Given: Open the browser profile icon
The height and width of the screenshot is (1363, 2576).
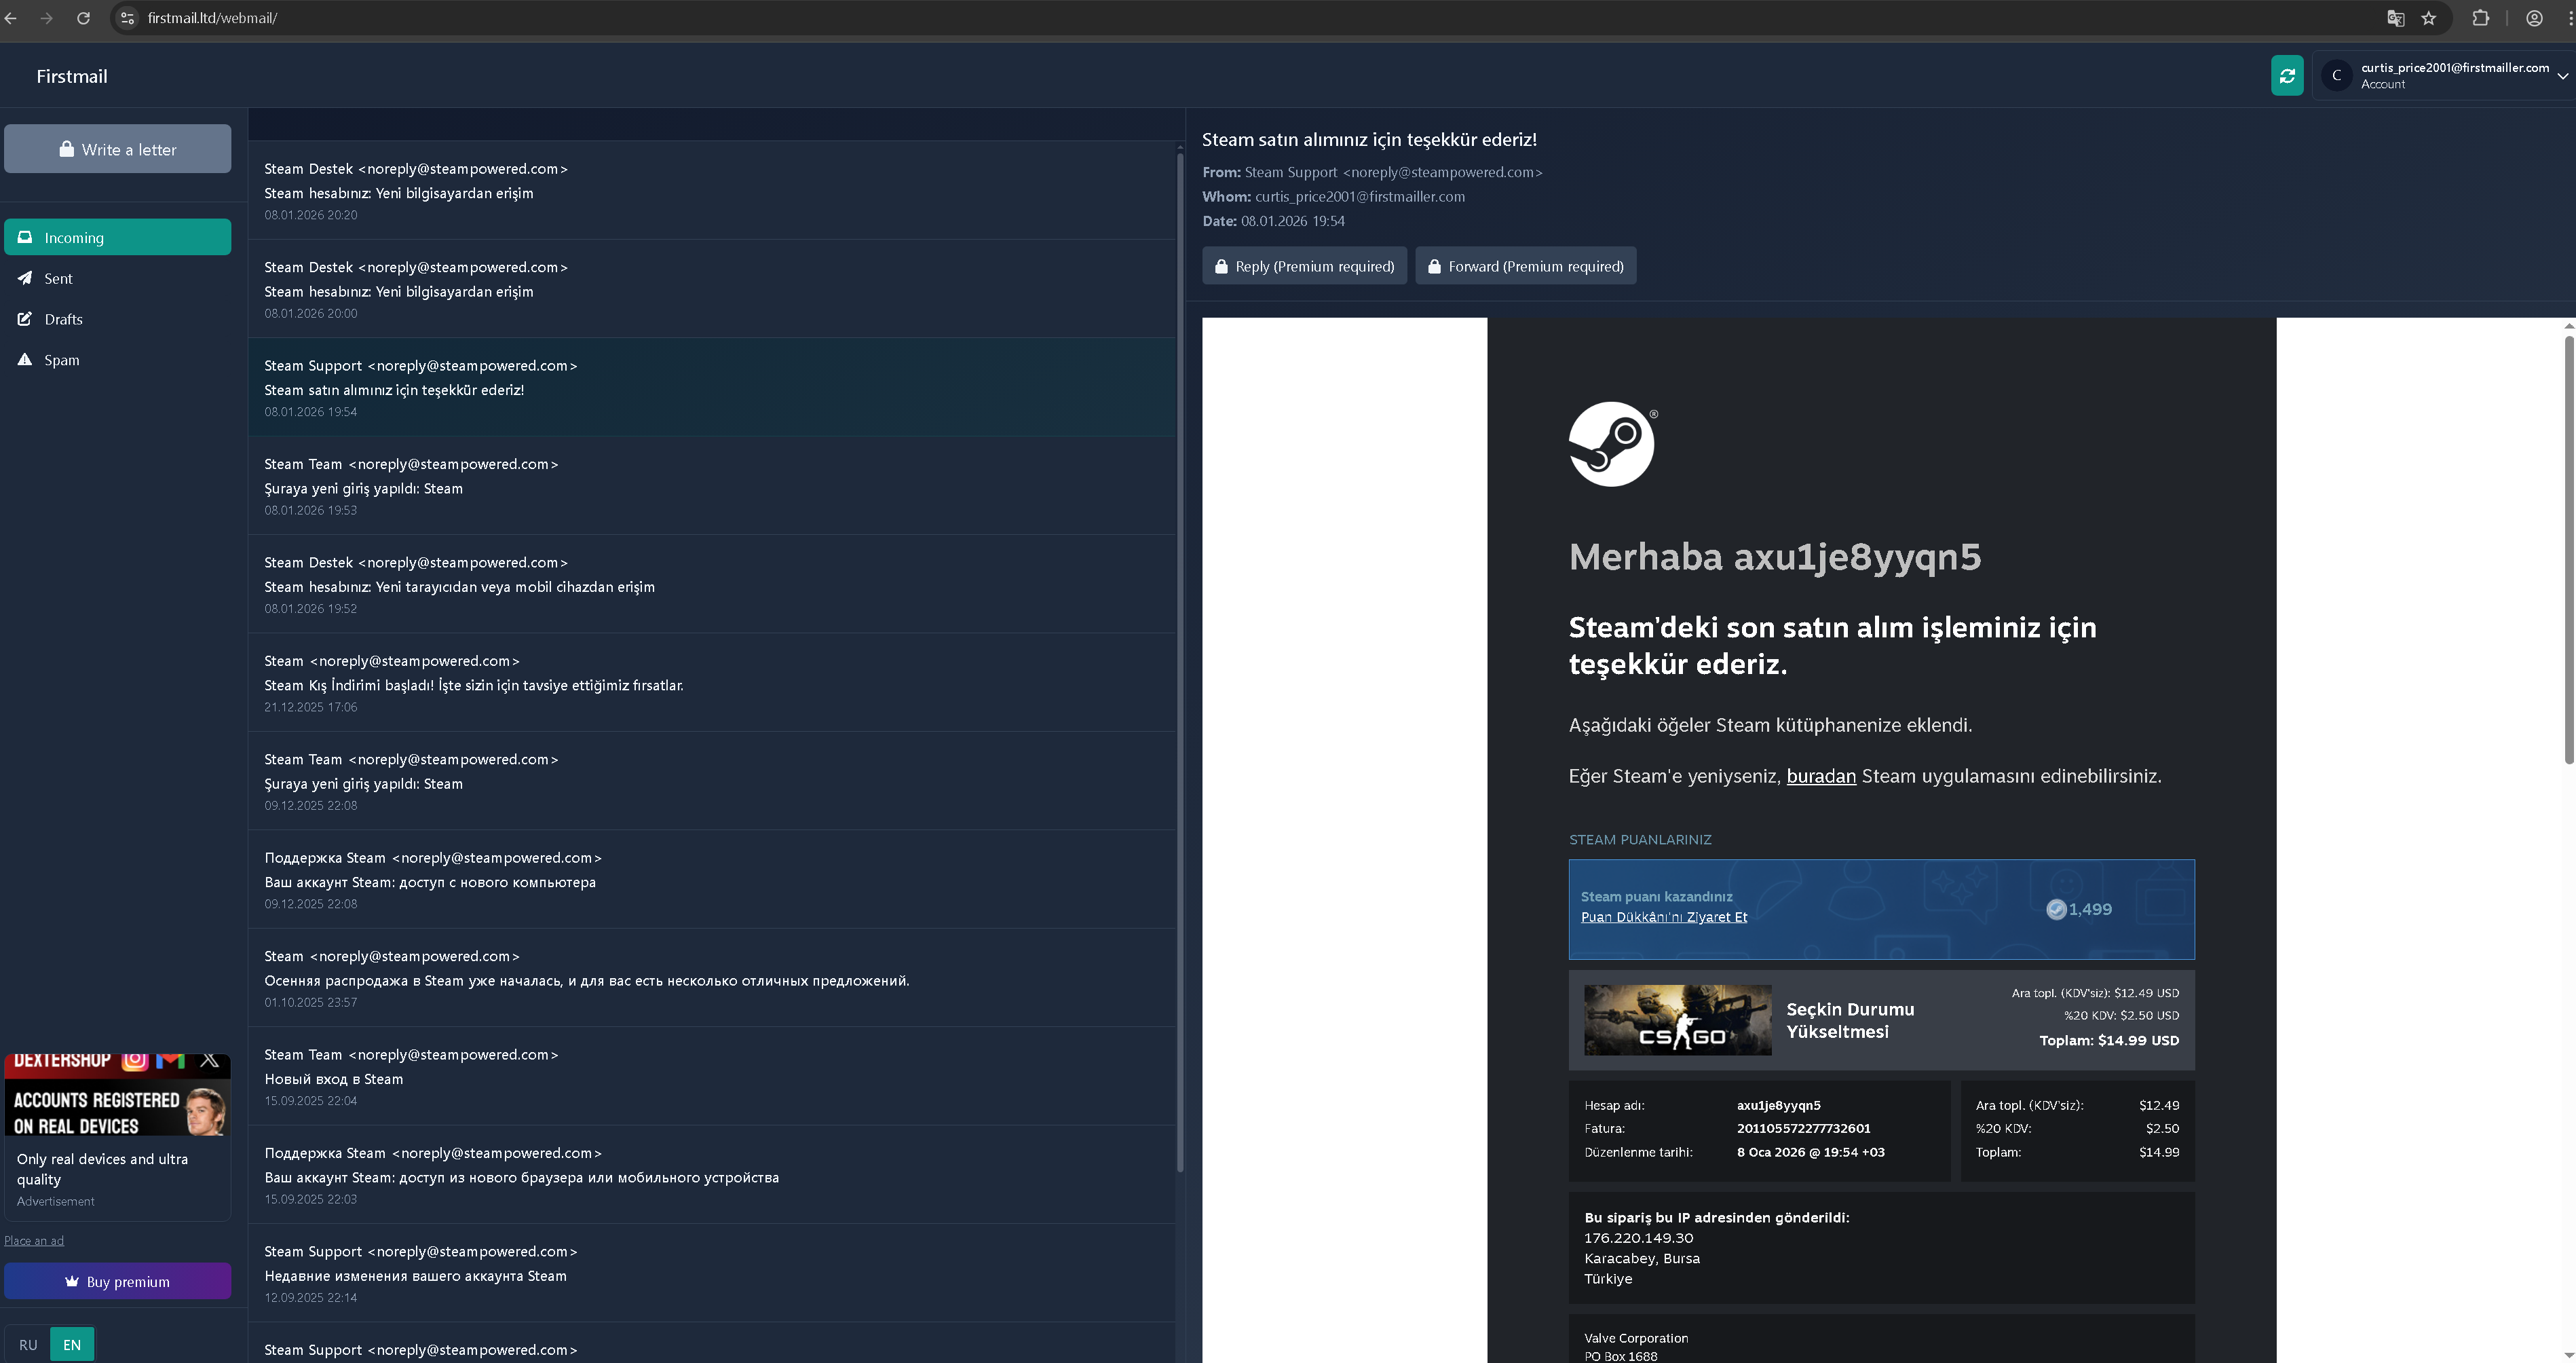Looking at the screenshot, I should [x=2534, y=18].
